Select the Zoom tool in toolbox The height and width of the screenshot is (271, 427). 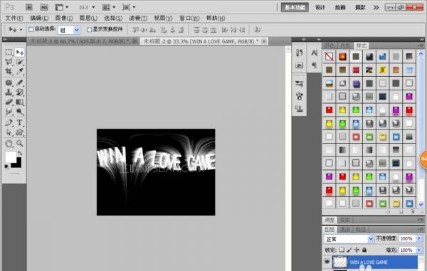[20, 143]
